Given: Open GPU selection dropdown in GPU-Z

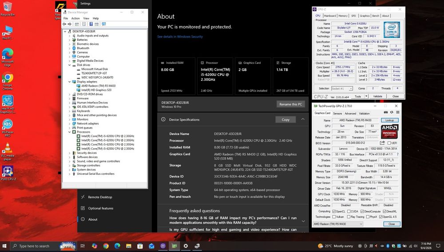Looking at the screenshot, I should click(x=338, y=224).
